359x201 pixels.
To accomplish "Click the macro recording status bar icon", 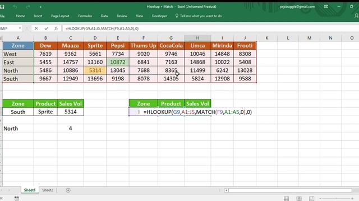I will [x=17, y=199].
